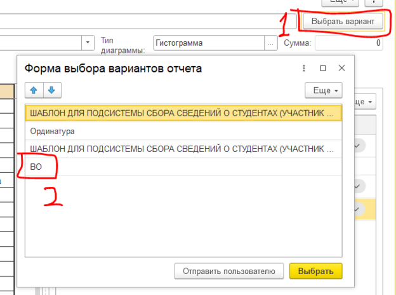Toggle the top background checkmark toggle
Image resolution: width=396 pixels, height=295 pixels.
[x=358, y=146]
